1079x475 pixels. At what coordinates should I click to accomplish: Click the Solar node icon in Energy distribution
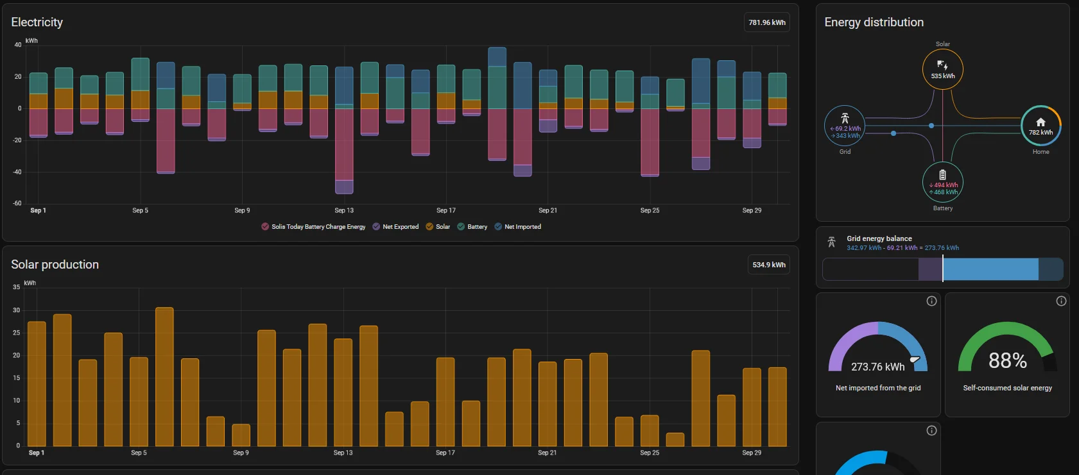pyautogui.click(x=942, y=65)
